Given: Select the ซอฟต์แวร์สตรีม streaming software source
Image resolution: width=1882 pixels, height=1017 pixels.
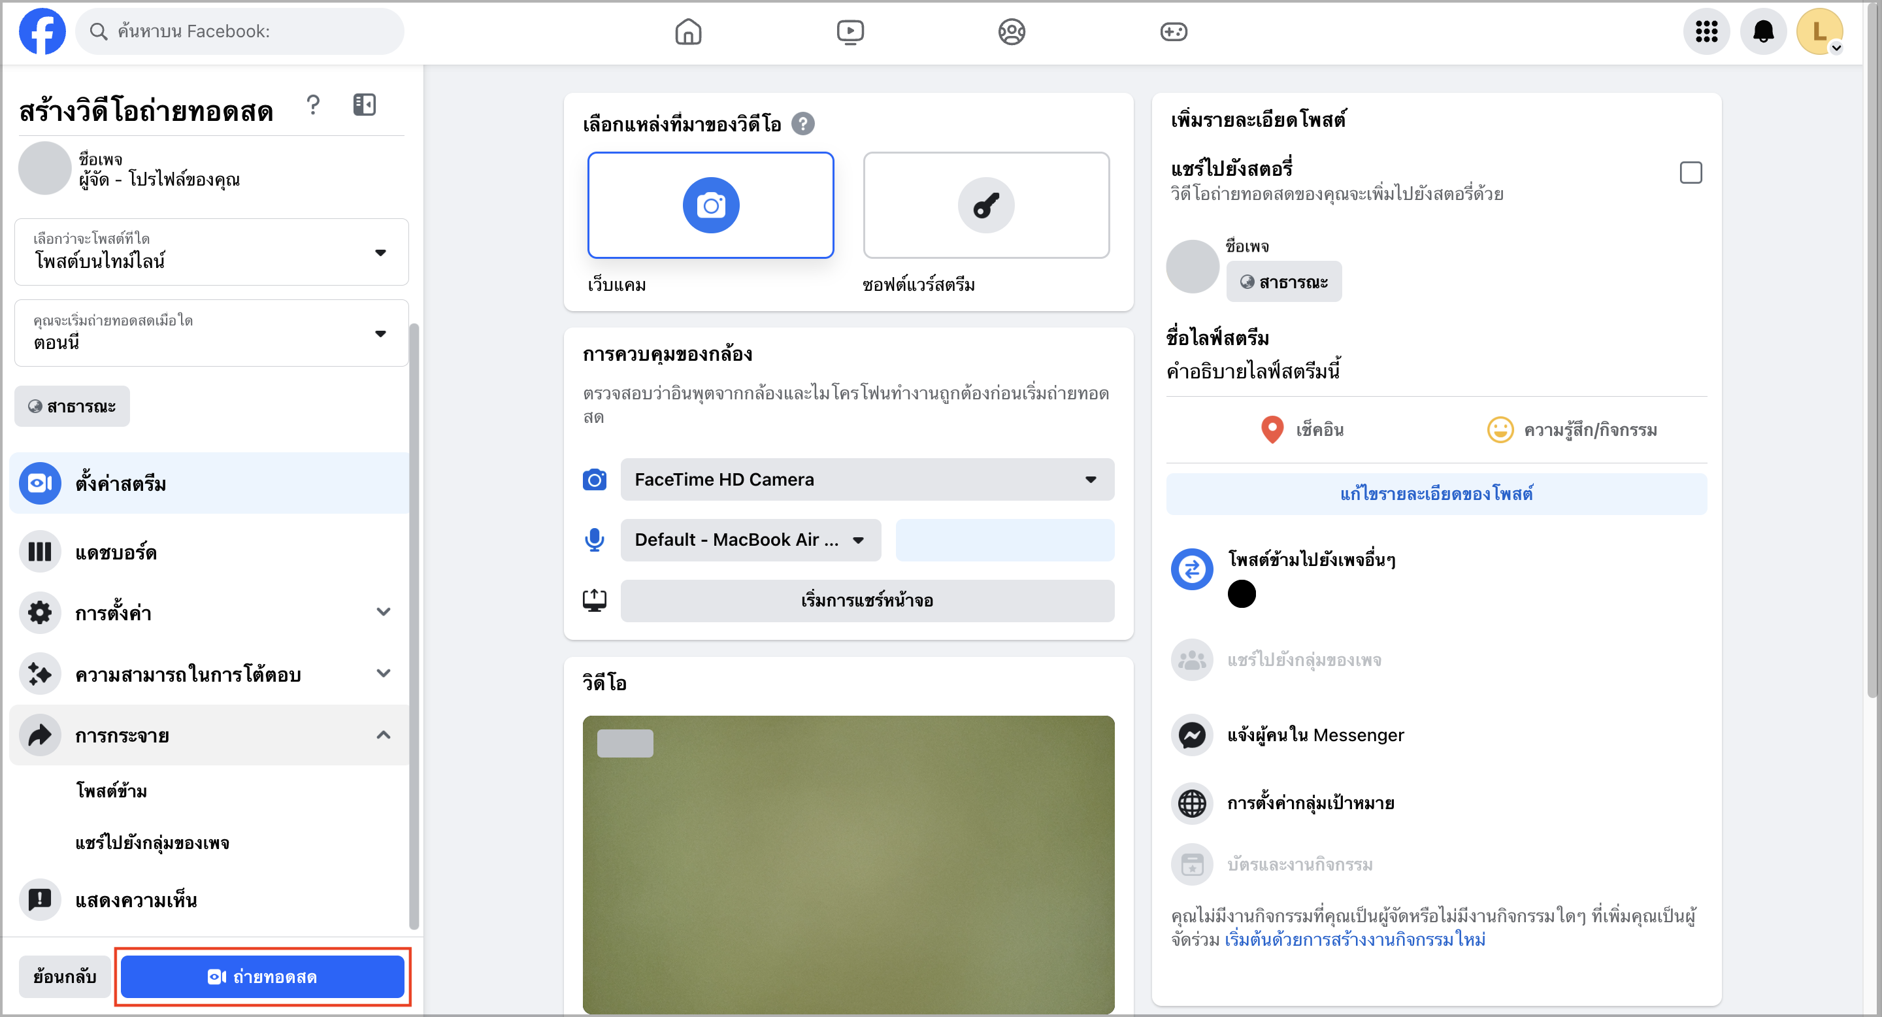Looking at the screenshot, I should [x=985, y=205].
